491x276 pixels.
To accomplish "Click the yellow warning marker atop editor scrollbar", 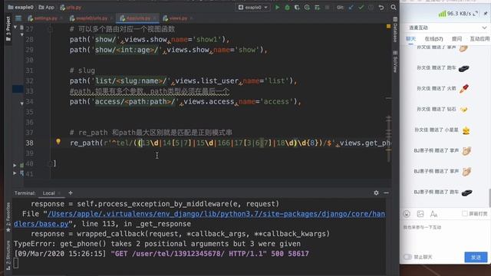I will tap(388, 27).
